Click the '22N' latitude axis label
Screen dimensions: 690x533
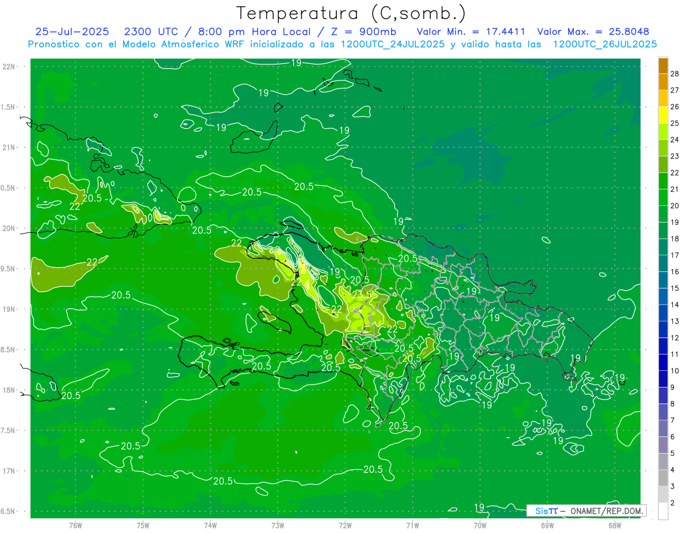tap(10, 67)
